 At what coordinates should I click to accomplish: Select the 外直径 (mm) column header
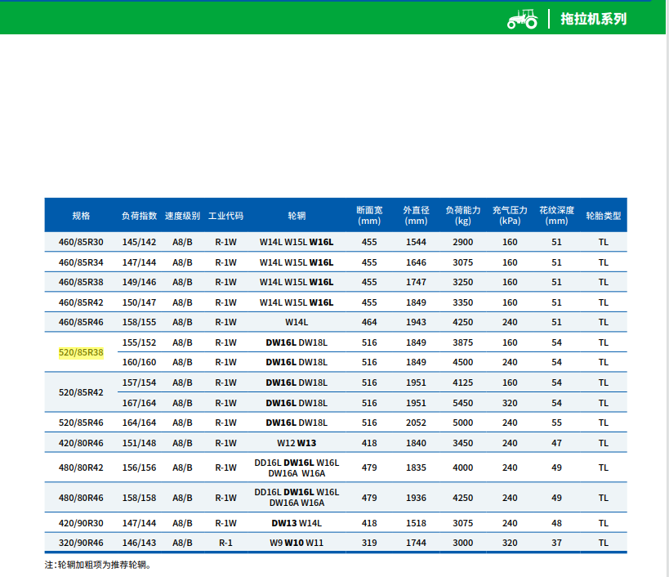[416, 216]
